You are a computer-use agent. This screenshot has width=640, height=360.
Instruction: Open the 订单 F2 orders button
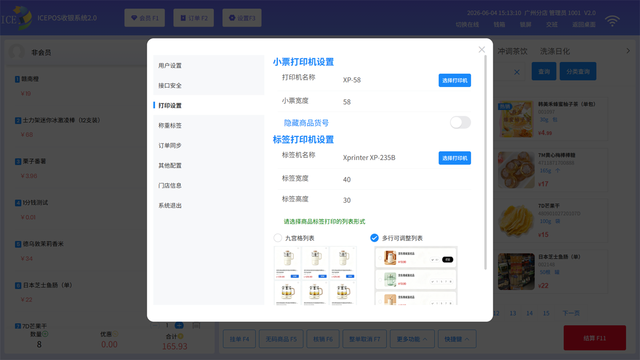click(194, 18)
